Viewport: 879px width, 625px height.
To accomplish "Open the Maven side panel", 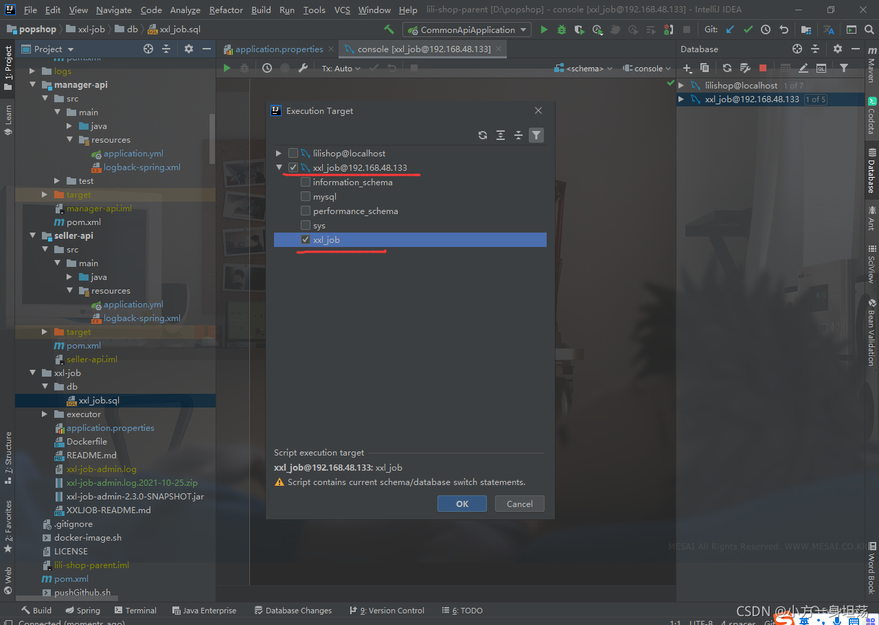I will coord(871,64).
